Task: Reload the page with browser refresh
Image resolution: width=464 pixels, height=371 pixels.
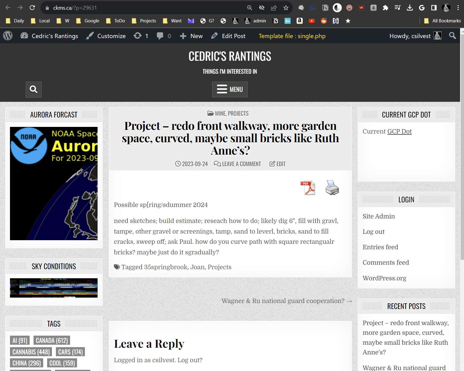Action: pyautogui.click(x=32, y=8)
